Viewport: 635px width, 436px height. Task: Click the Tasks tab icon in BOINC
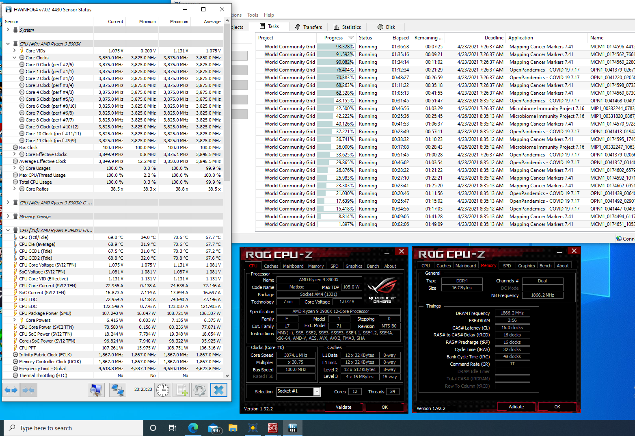point(262,26)
